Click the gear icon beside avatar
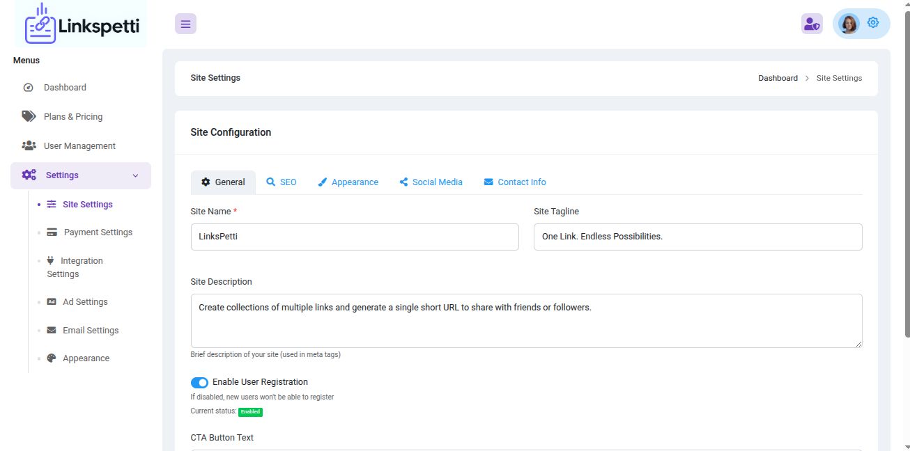This screenshot has width=910, height=451. coord(873,23)
